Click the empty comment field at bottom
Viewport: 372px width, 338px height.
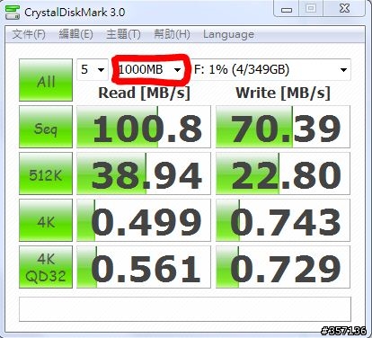[x=185, y=309]
